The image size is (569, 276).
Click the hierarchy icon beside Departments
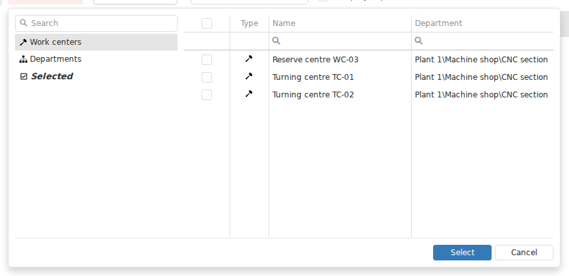coord(23,59)
